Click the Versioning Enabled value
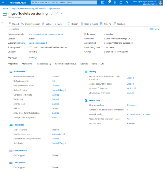The height and width of the screenshot is (170, 163). (55, 99)
